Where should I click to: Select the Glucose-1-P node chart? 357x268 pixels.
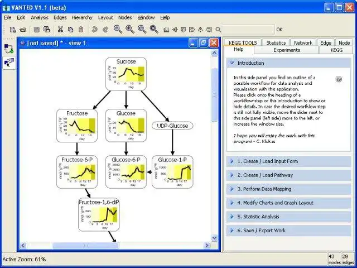(172, 172)
